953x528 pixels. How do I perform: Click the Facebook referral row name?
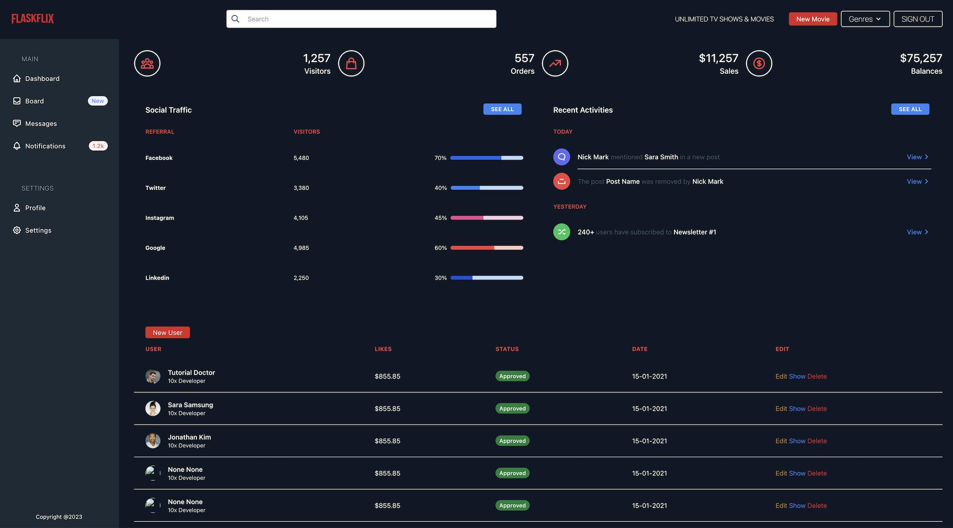click(159, 158)
